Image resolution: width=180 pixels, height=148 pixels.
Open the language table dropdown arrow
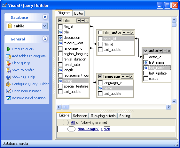[123, 77]
